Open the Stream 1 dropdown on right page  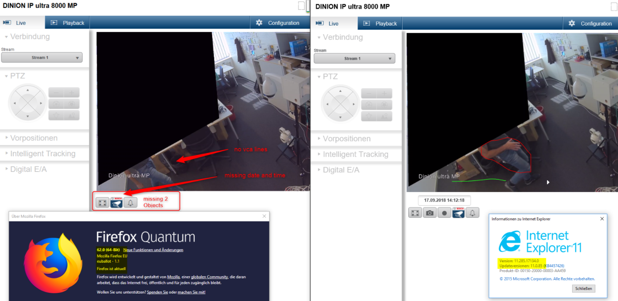[354, 59]
